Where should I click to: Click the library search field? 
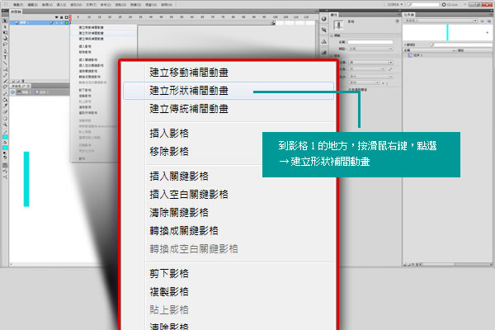click(x=461, y=45)
